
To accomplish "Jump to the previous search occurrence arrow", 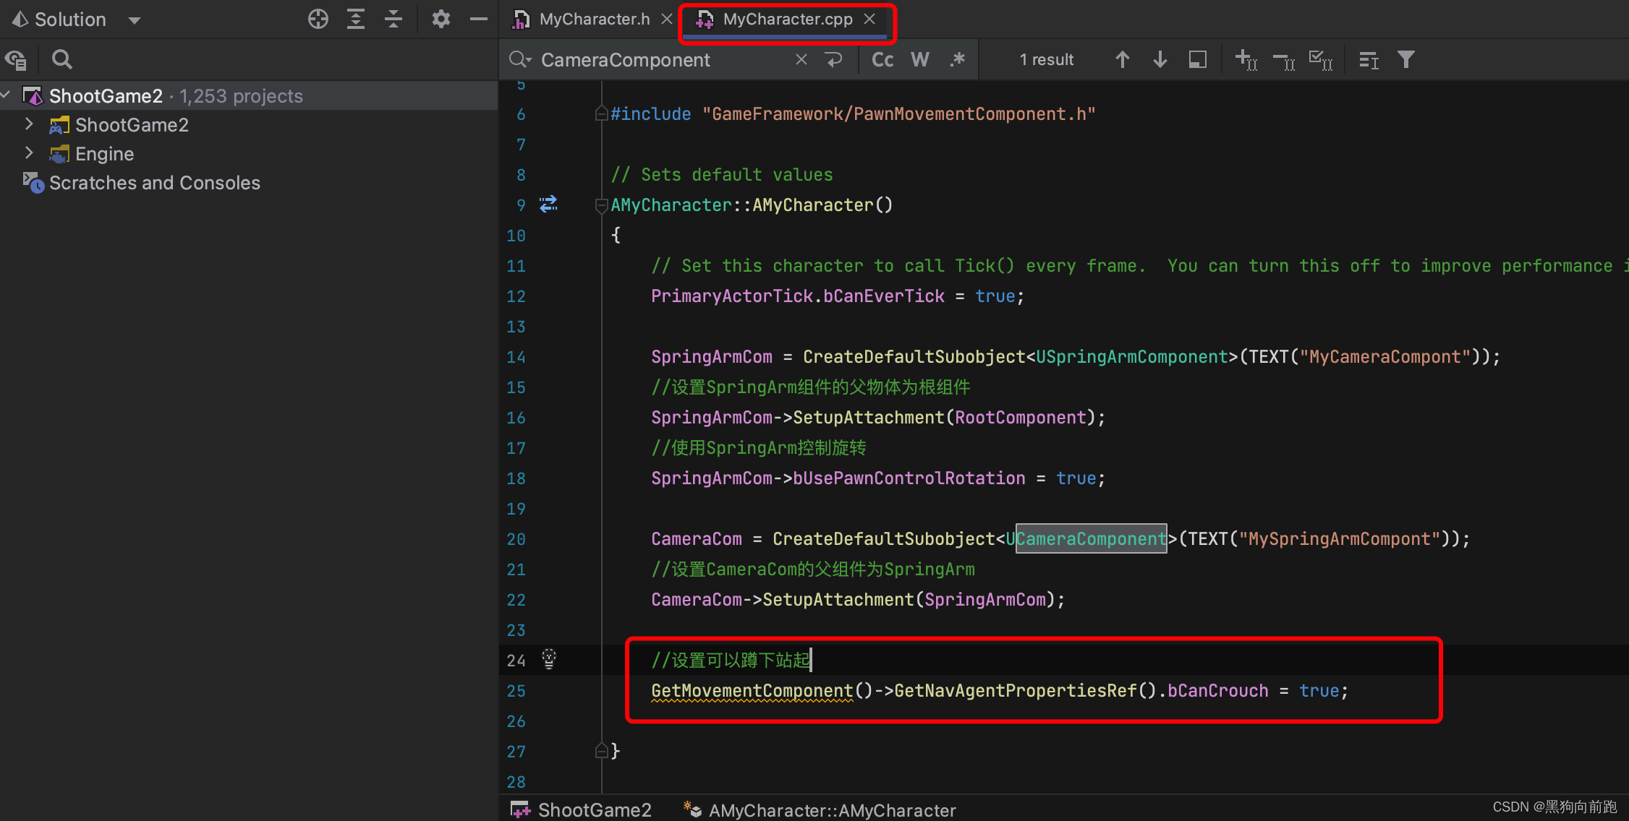I will click(x=1122, y=59).
